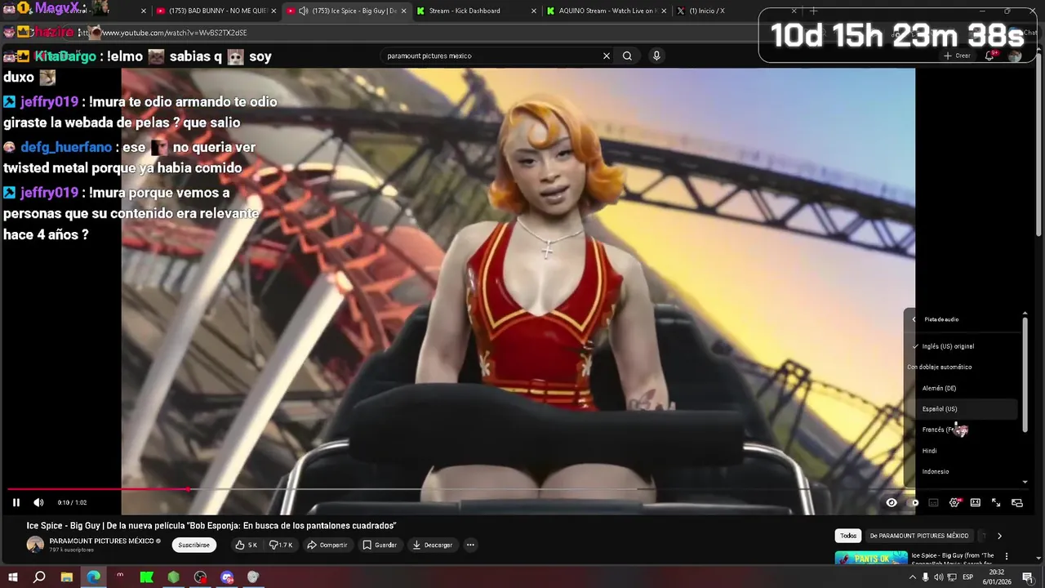Viewport: 1045px width, 588px height.
Task: Clear the search text with X
Action: (x=607, y=56)
